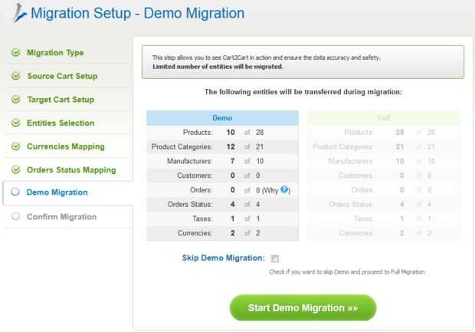Open the blue Why help icon for Orders

(284, 189)
